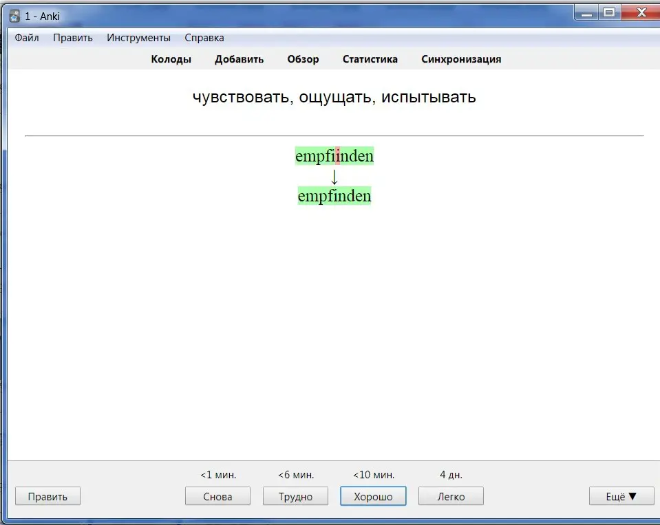Open the Обзор browser
The height and width of the screenshot is (525, 660).
pos(303,59)
